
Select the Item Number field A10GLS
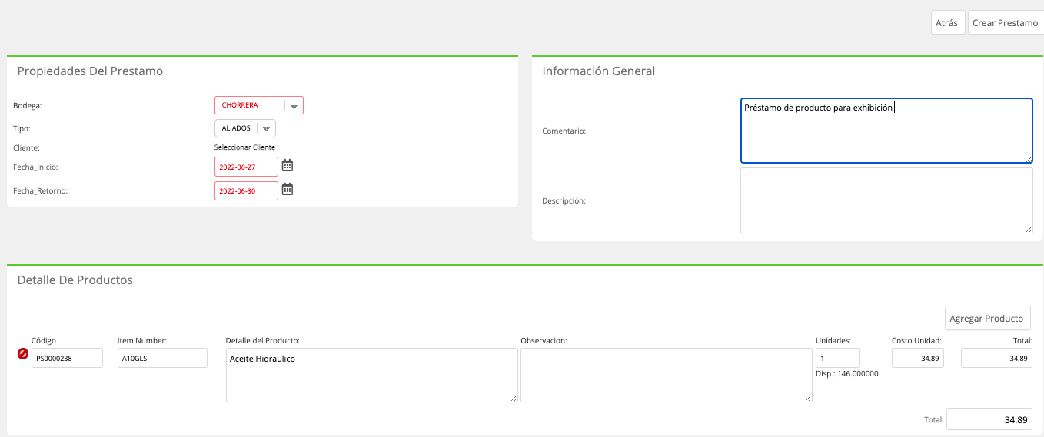[162, 358]
